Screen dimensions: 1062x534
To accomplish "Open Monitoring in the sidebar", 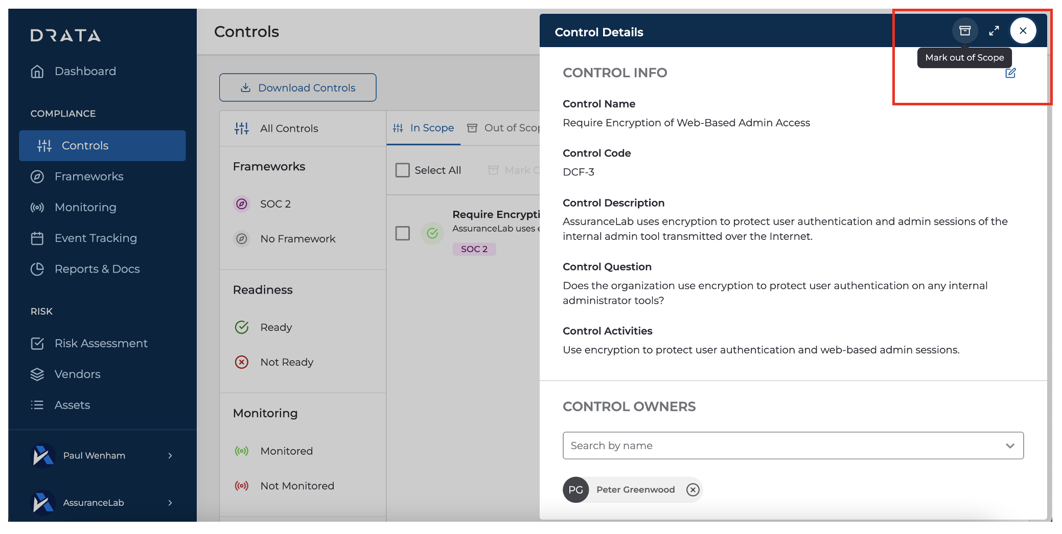I will coord(85,207).
